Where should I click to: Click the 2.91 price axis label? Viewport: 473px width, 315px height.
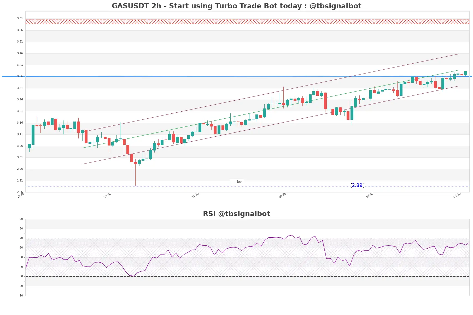tap(20, 181)
